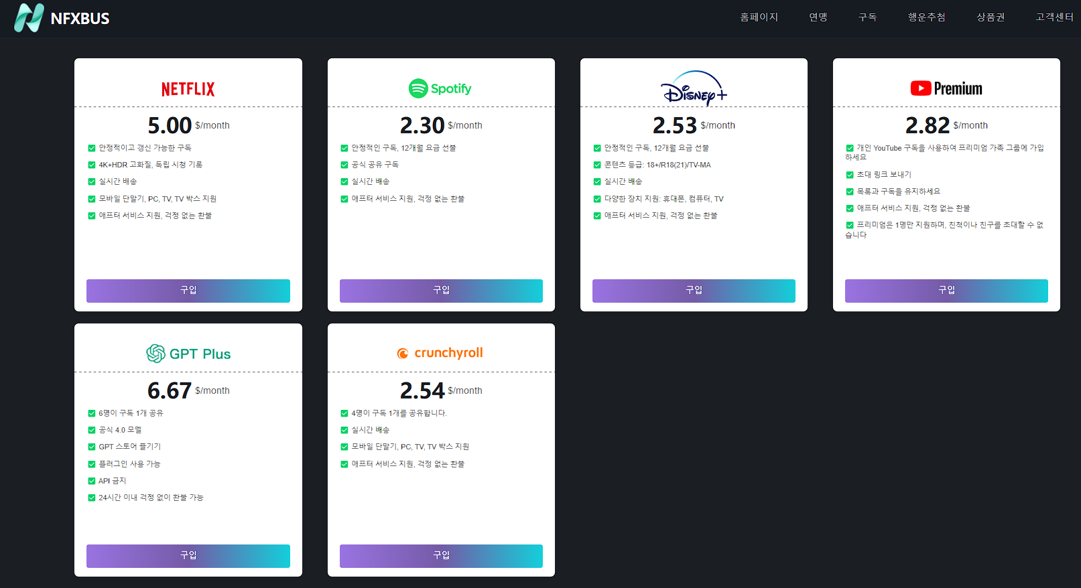This screenshot has height=588, width=1081.
Task: Click '실시간 배송' text in the Netflix card
Action: point(118,181)
